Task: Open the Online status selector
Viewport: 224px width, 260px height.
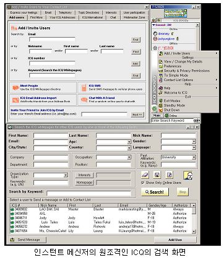Action: (171, 116)
